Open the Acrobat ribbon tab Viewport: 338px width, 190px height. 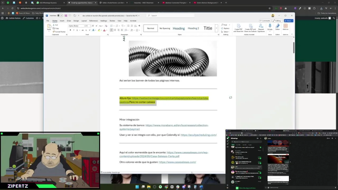pos(133,21)
